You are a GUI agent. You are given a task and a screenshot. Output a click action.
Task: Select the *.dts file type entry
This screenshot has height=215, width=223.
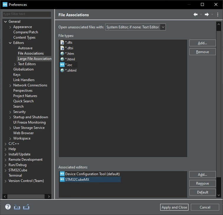[x=68, y=42]
